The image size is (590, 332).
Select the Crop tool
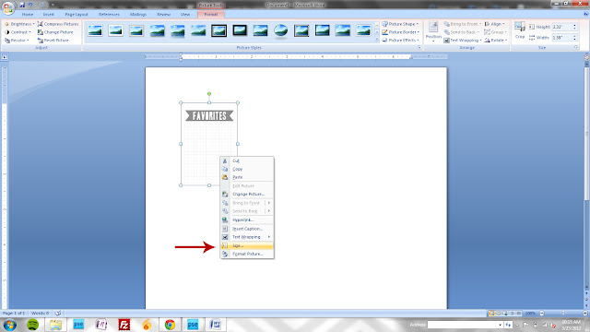[x=520, y=30]
